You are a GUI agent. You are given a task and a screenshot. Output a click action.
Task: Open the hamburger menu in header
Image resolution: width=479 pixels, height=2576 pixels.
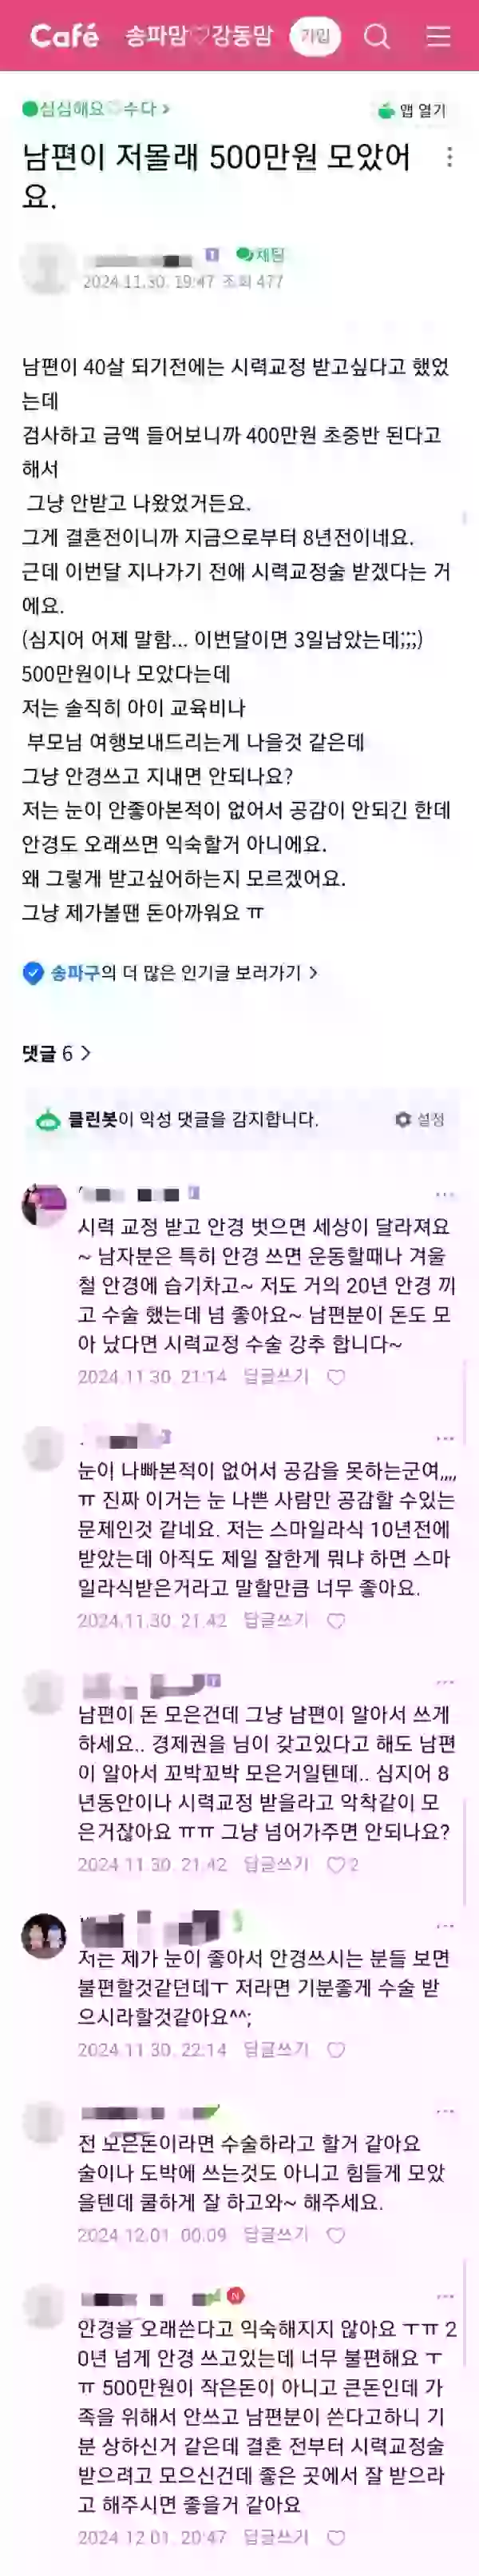tap(438, 37)
